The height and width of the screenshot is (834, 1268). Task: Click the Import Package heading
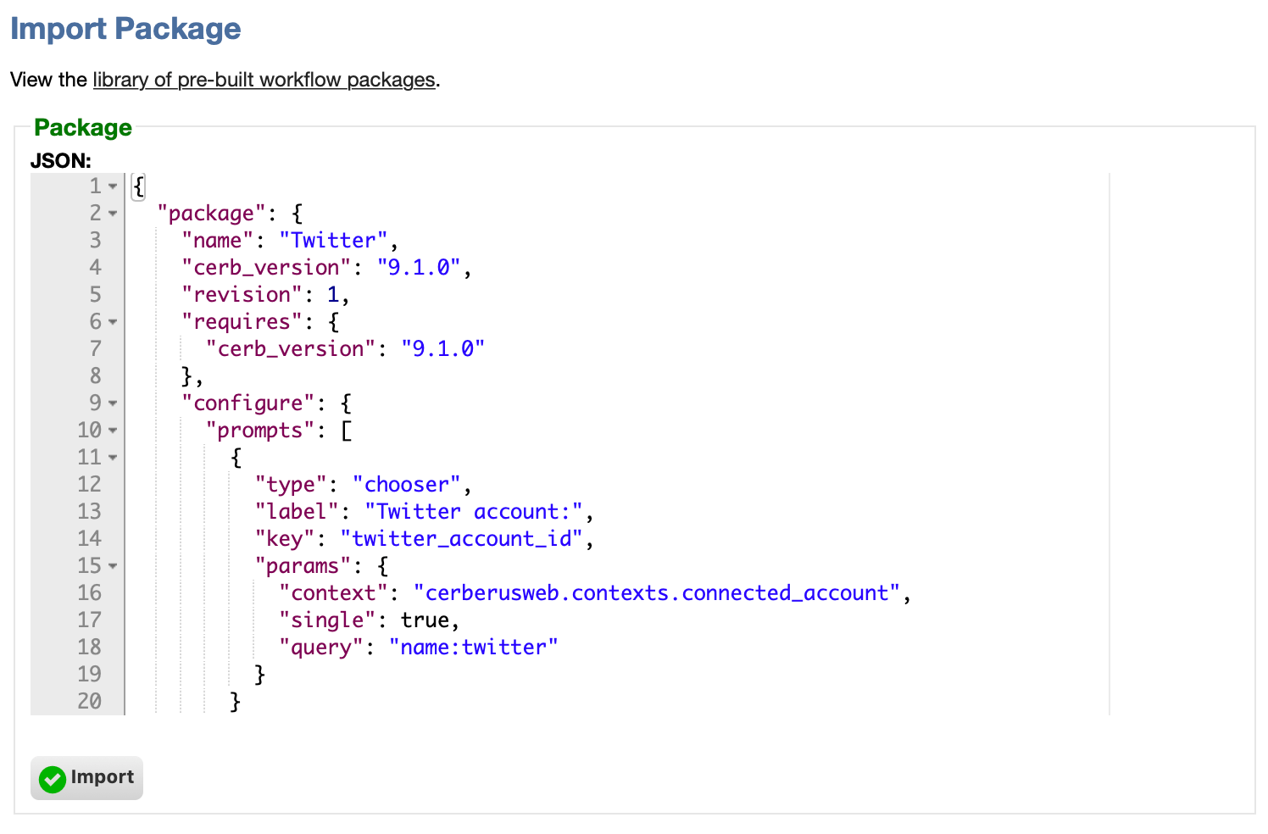pos(125,29)
